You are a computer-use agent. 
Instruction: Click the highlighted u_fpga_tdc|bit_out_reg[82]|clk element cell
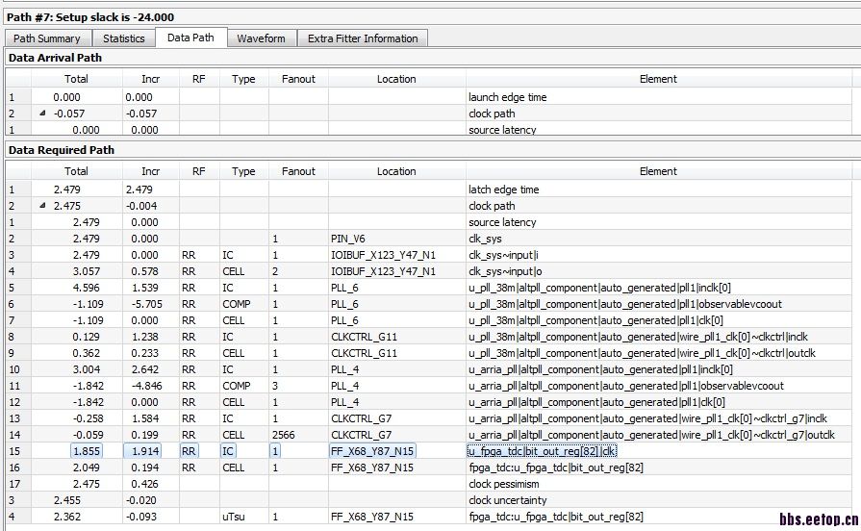click(542, 450)
